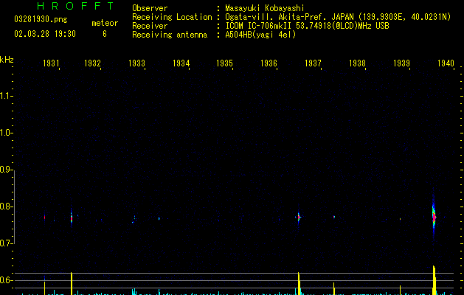Click the kHz axis unit label

(7, 60)
